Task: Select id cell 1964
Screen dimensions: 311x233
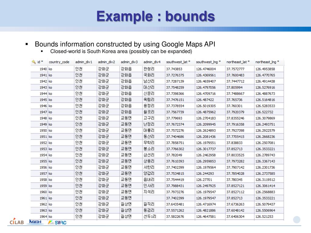Action: (43, 217)
